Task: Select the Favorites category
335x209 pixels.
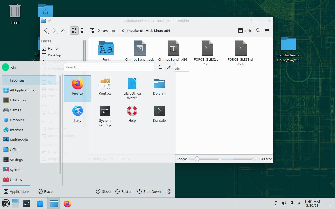Action: 29,80
